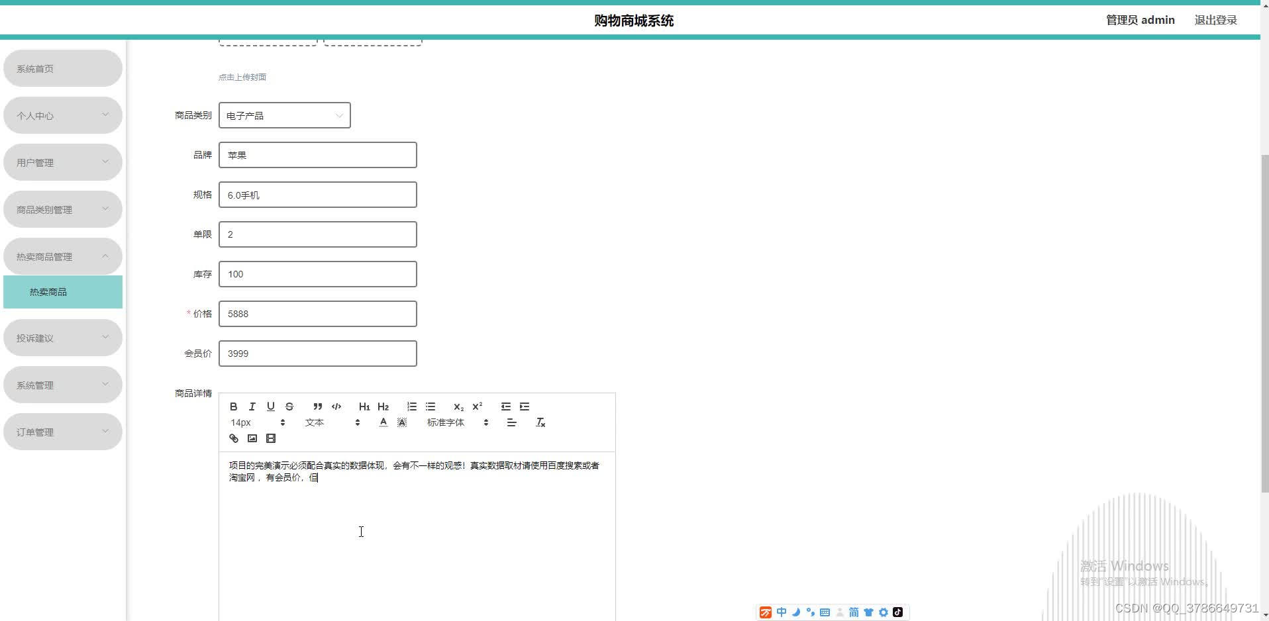This screenshot has width=1269, height=621.
Task: Focus the 规格 field containing 6.0手机
Action: [318, 195]
